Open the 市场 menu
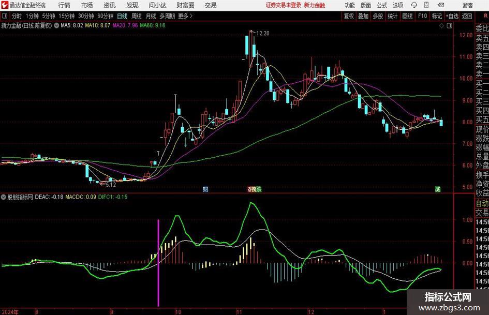The image size is (489, 315). tap(87, 5)
